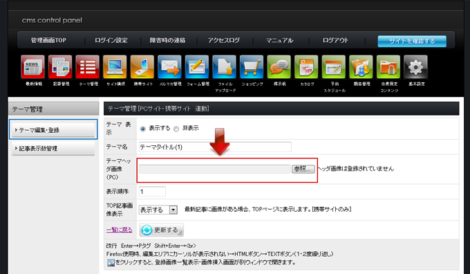Open the メルマガ管理 envelope icon

169,66
